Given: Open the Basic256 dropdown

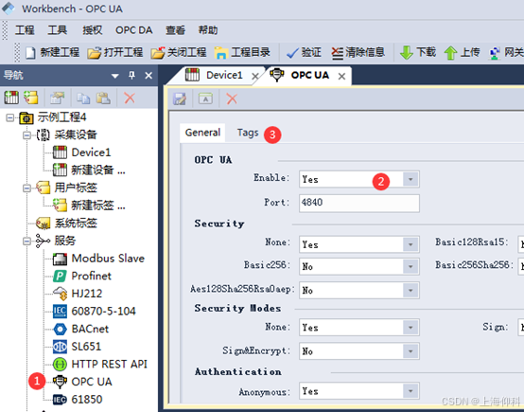Looking at the screenshot, I should 410,267.
